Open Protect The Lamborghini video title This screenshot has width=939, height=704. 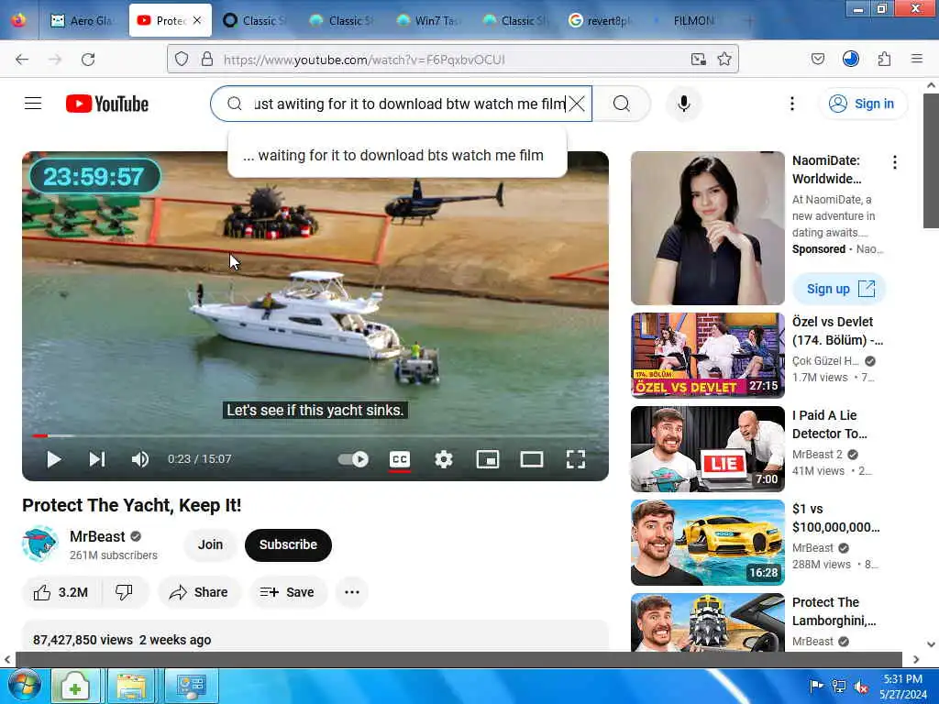point(834,611)
